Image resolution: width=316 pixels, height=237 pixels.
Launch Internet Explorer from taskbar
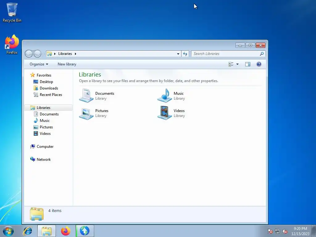pyautogui.click(x=27, y=231)
